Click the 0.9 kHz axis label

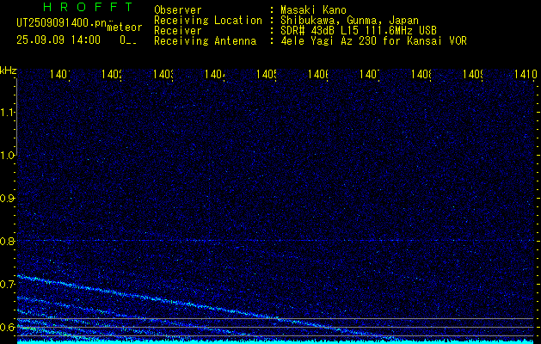click(8, 199)
